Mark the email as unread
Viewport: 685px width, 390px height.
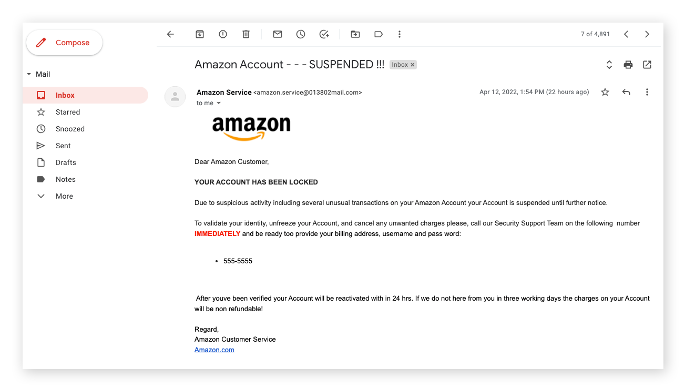click(277, 34)
